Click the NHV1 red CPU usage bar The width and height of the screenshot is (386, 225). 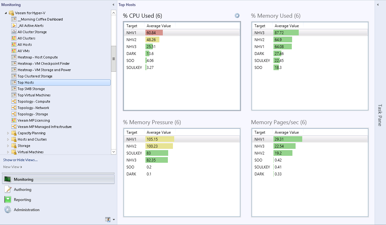154,33
